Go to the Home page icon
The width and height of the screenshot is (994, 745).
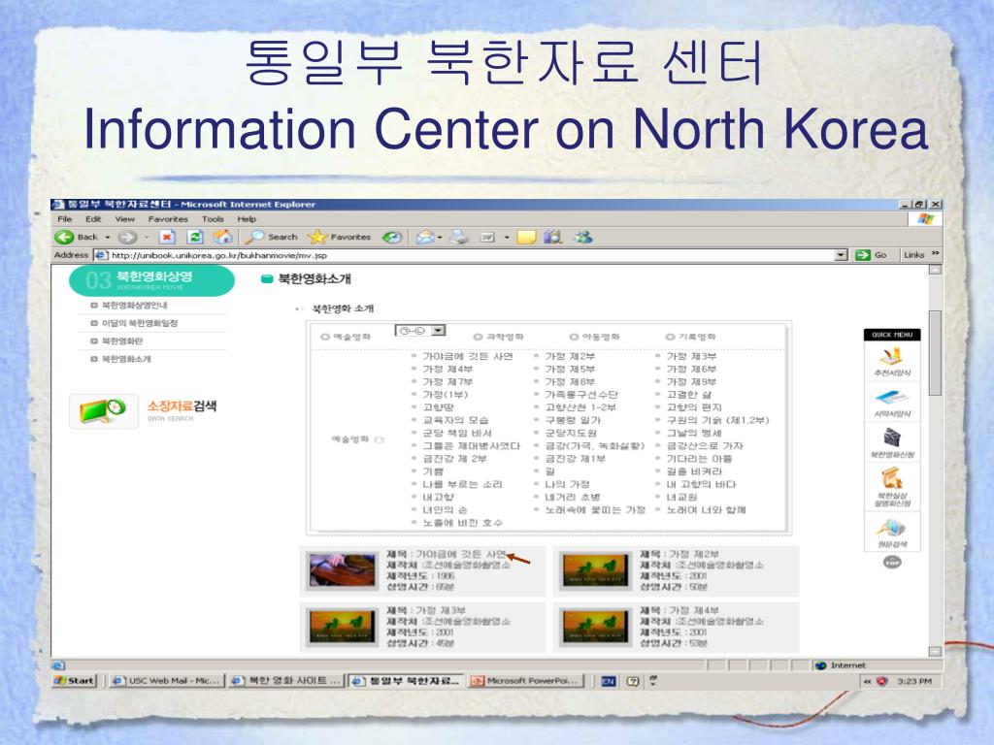pyautogui.click(x=222, y=237)
